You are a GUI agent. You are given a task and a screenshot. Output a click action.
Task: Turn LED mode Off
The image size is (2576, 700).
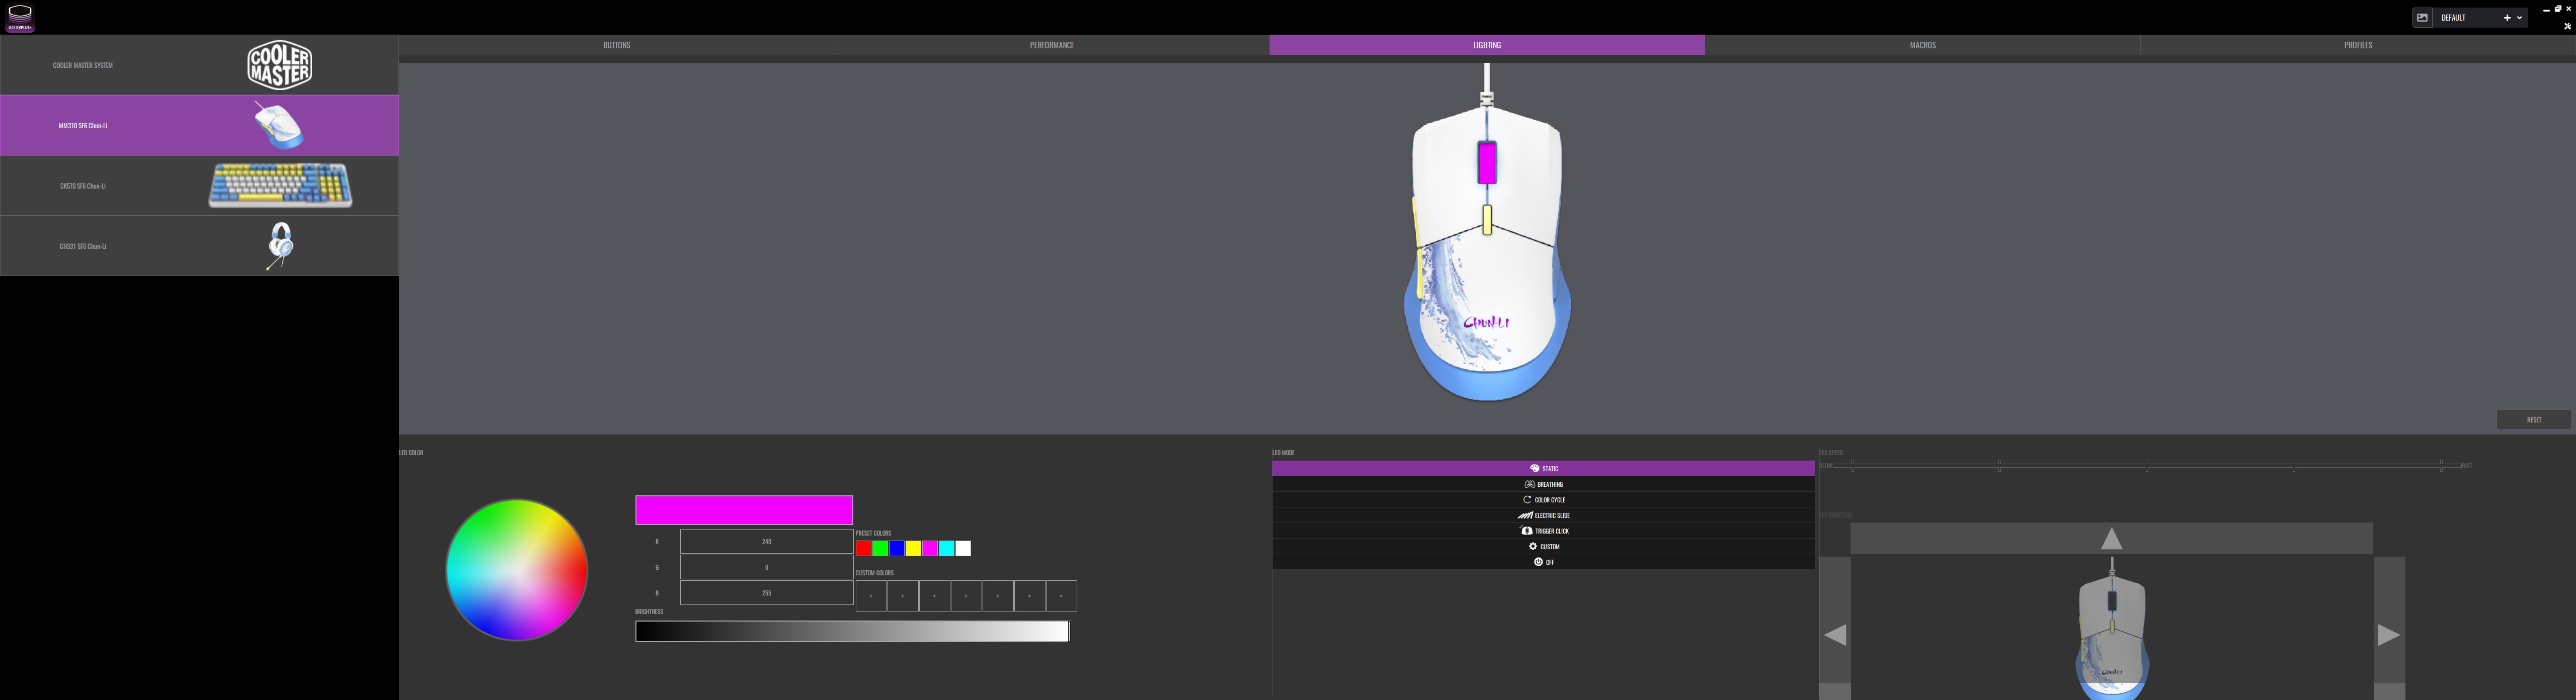(x=1543, y=562)
